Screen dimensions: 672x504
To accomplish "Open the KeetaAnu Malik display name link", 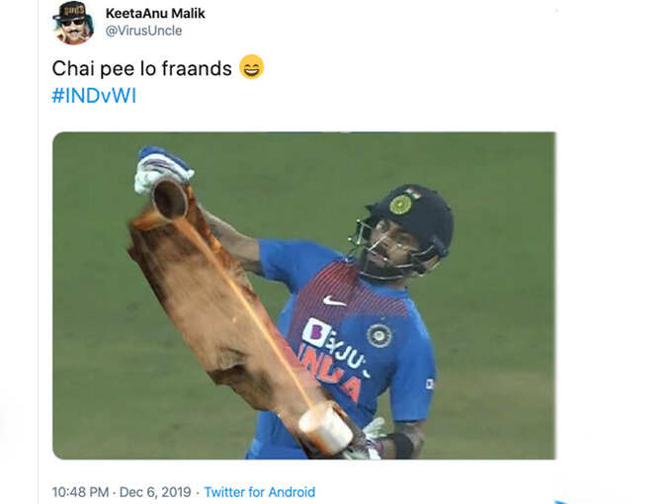I will point(155,13).
